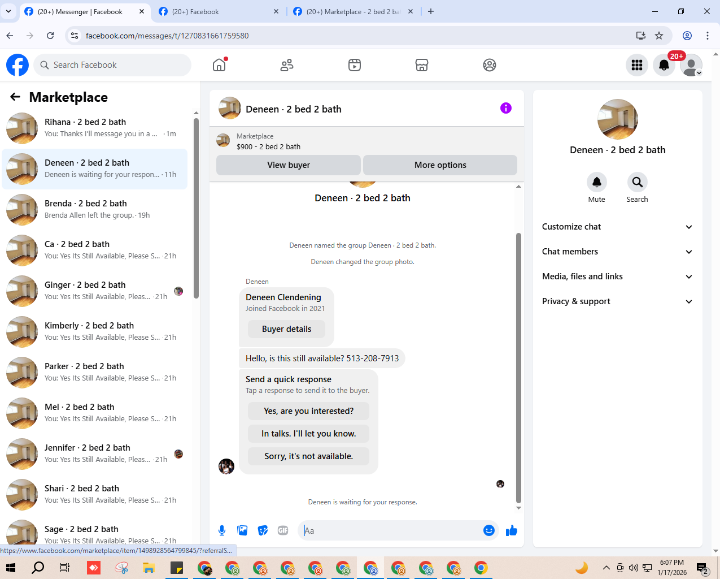View site information icon in address bar
Viewport: 720px width, 579px height.
tap(74, 36)
